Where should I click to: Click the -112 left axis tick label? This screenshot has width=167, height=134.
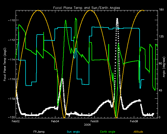pos(11,40)
